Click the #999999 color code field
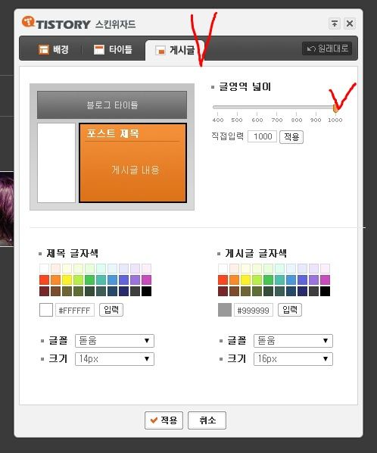The width and height of the screenshot is (377, 453). 254,311
